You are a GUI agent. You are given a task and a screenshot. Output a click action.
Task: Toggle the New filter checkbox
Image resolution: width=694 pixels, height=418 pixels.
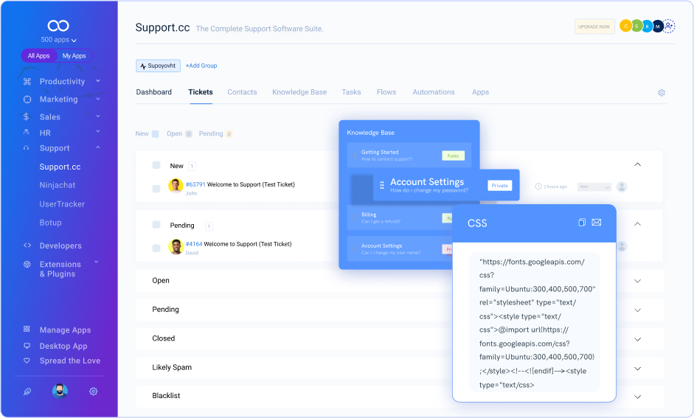coord(156,134)
